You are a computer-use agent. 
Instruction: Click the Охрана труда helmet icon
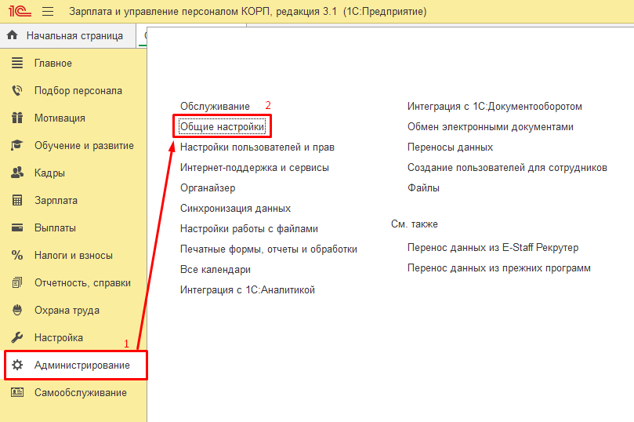tap(17, 310)
